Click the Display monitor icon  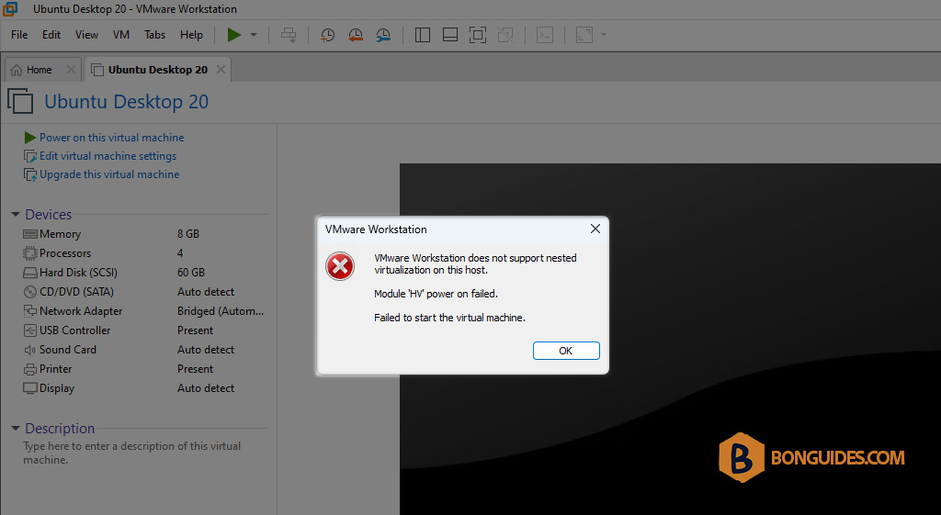coord(30,388)
